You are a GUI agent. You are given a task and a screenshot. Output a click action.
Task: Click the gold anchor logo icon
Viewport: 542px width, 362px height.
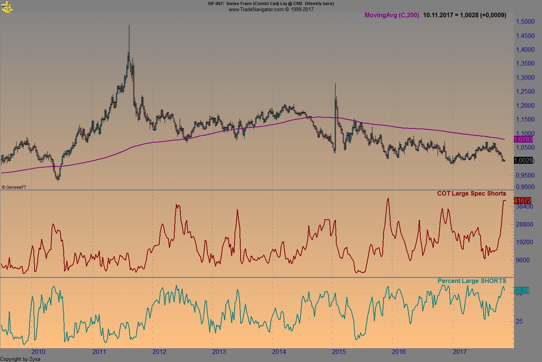click(x=7, y=7)
